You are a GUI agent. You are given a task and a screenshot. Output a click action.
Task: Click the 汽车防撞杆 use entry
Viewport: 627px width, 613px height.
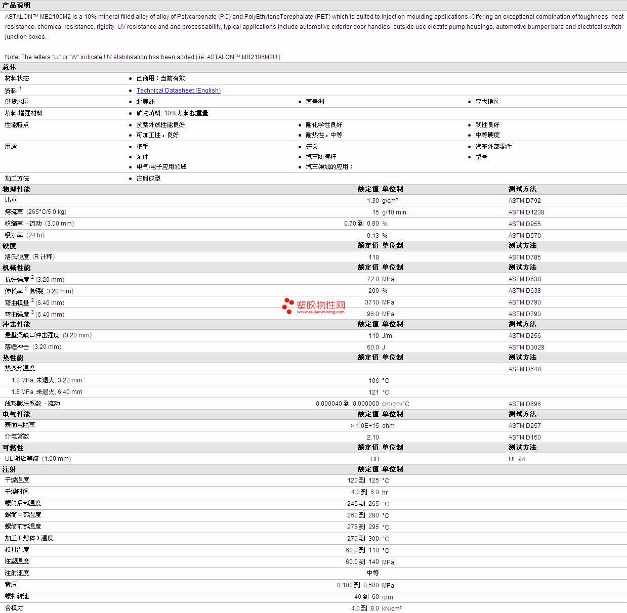coord(321,157)
